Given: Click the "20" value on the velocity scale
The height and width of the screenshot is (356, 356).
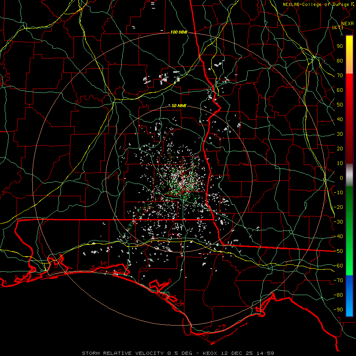Looking at the screenshot, I should coord(340,148).
